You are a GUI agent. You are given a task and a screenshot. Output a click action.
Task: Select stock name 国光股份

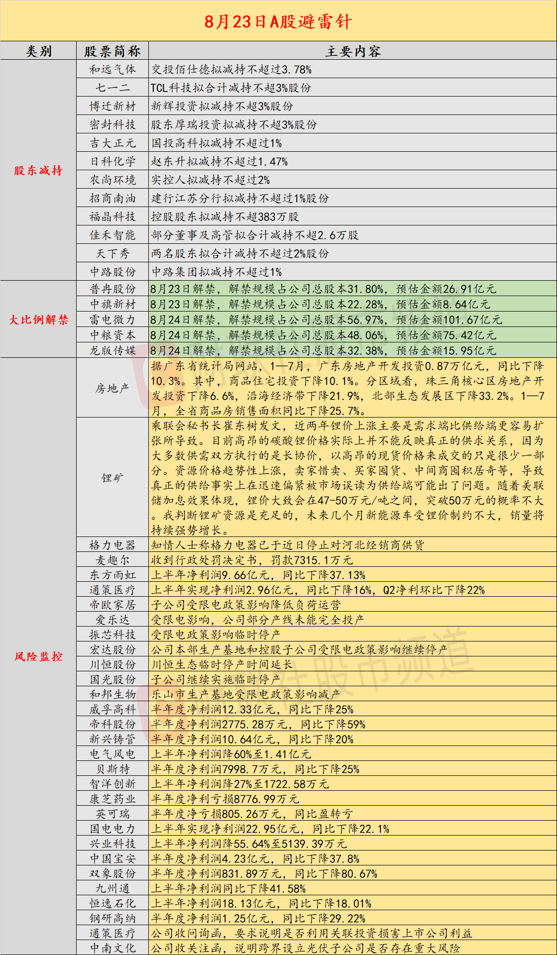click(x=112, y=680)
